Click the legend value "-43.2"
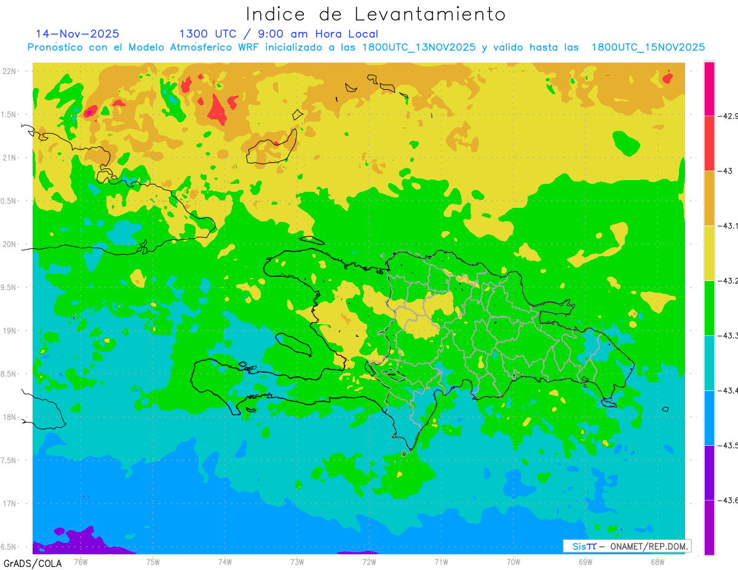The height and width of the screenshot is (570, 738). pyautogui.click(x=729, y=280)
